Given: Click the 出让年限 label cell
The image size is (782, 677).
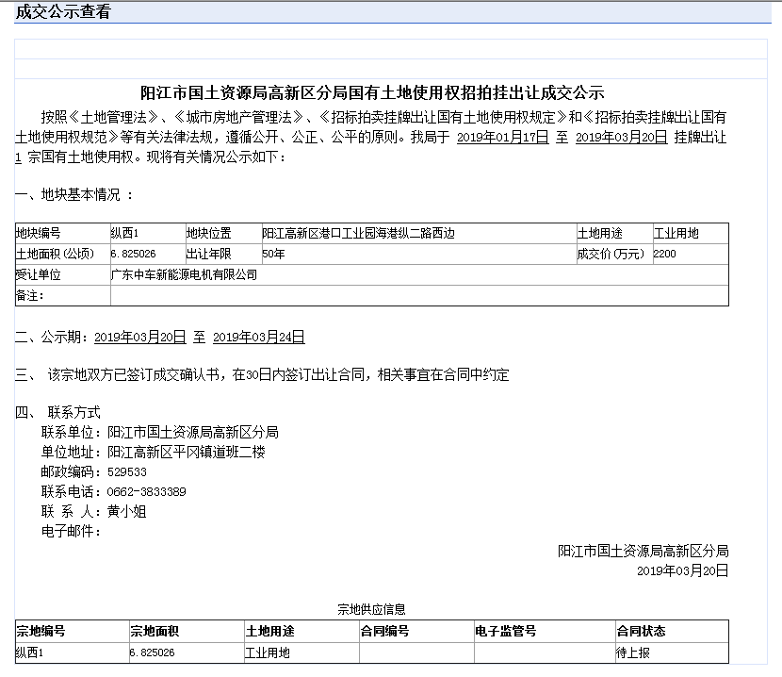Looking at the screenshot, I should 223,254.
